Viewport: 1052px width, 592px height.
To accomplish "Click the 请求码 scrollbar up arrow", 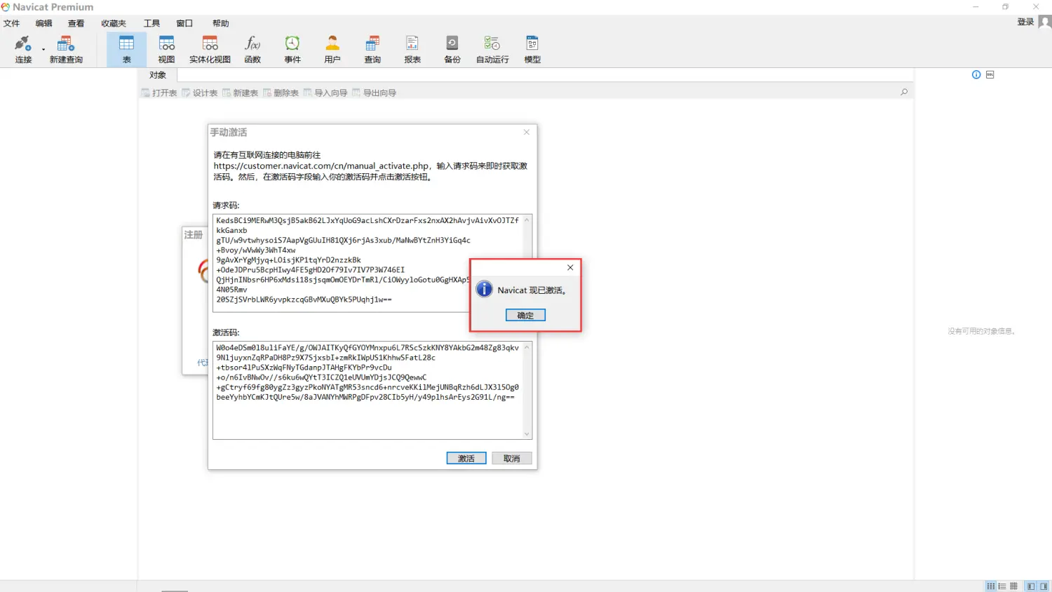I will [527, 220].
